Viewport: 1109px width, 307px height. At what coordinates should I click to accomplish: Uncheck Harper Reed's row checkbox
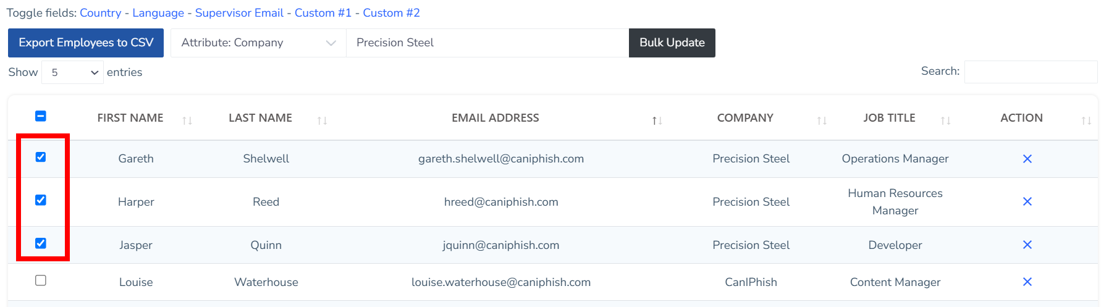click(x=41, y=200)
